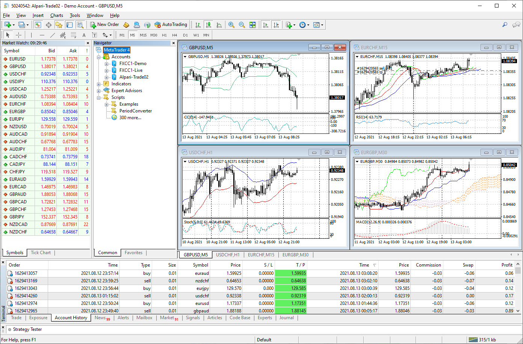Image resolution: width=523 pixels, height=344 pixels.
Task: Select the line chart icon
Action: tap(219, 25)
